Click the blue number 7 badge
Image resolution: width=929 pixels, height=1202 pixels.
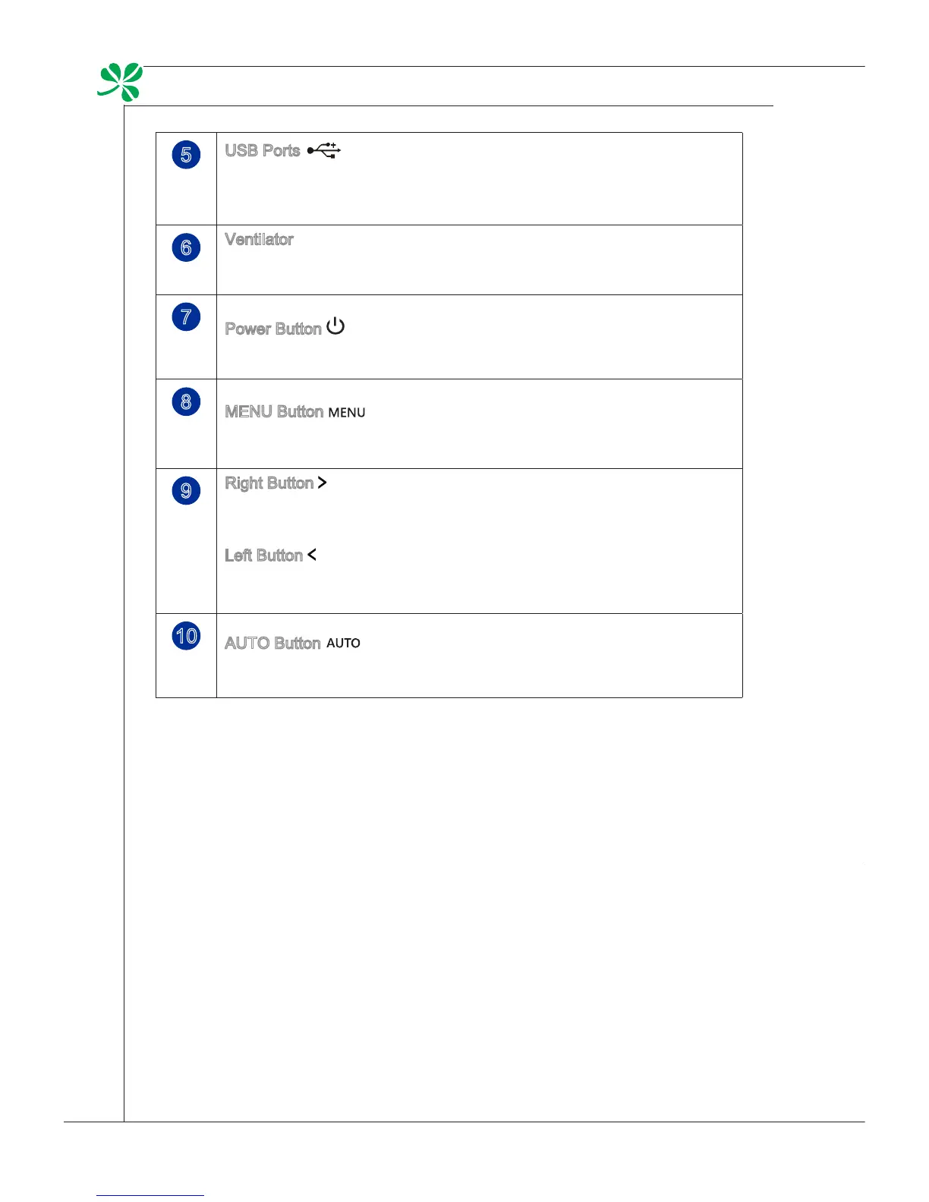[186, 316]
